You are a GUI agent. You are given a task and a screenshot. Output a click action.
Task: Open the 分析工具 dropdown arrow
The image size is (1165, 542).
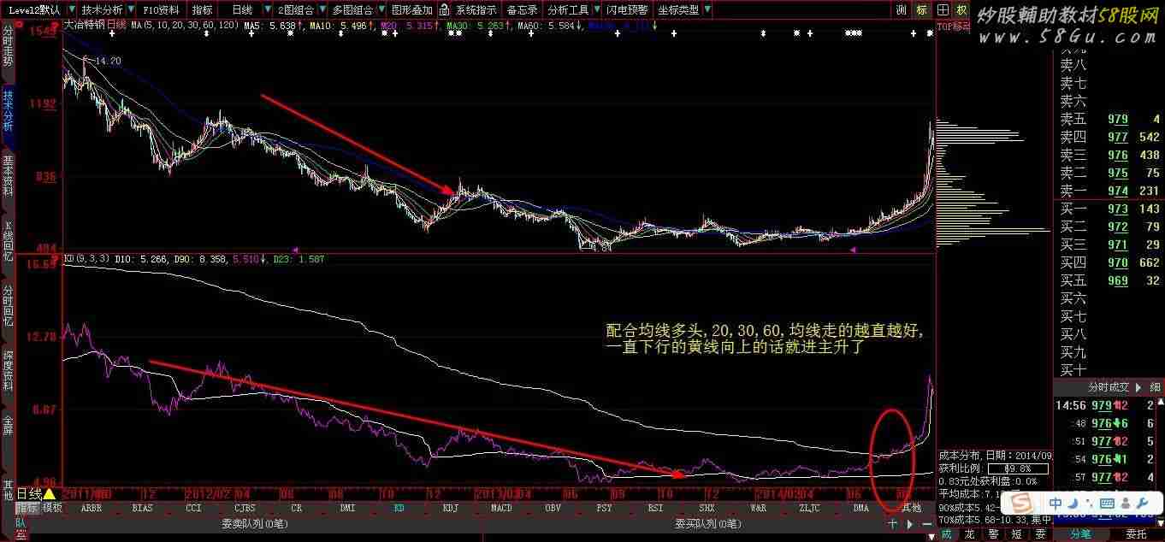click(595, 10)
